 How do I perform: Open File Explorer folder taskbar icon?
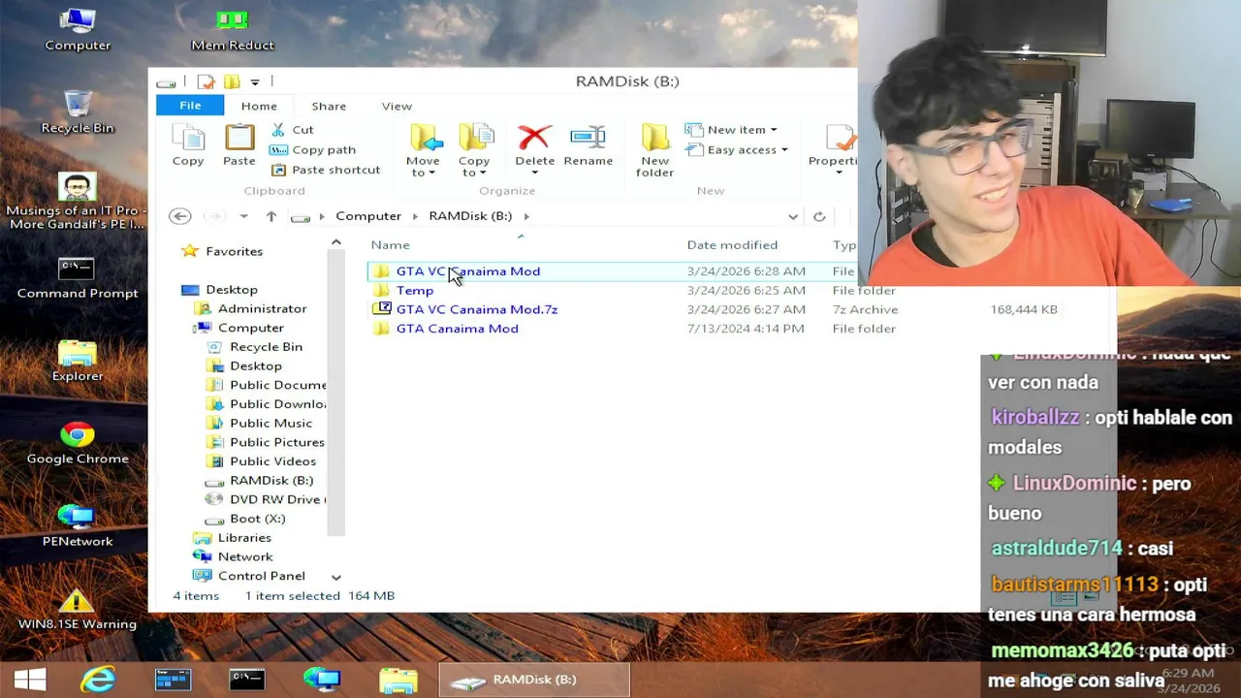click(398, 680)
